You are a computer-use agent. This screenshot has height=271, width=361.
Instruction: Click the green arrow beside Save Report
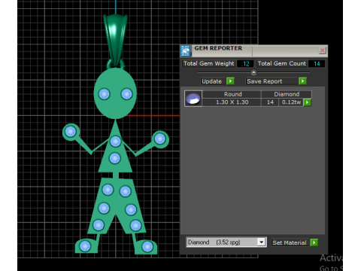pos(302,81)
